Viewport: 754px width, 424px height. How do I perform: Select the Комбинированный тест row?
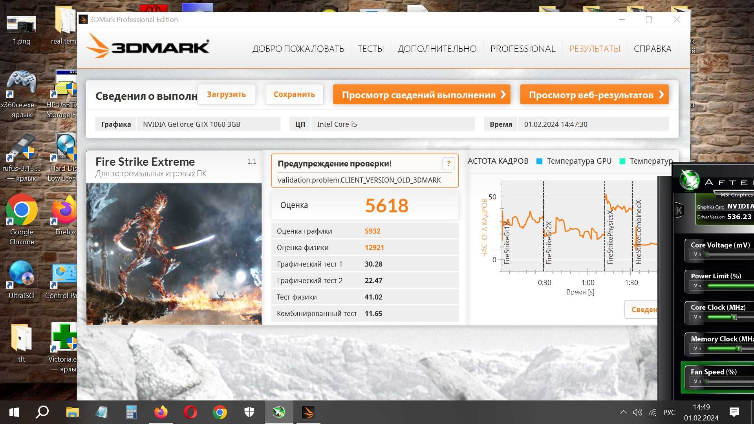(x=365, y=313)
